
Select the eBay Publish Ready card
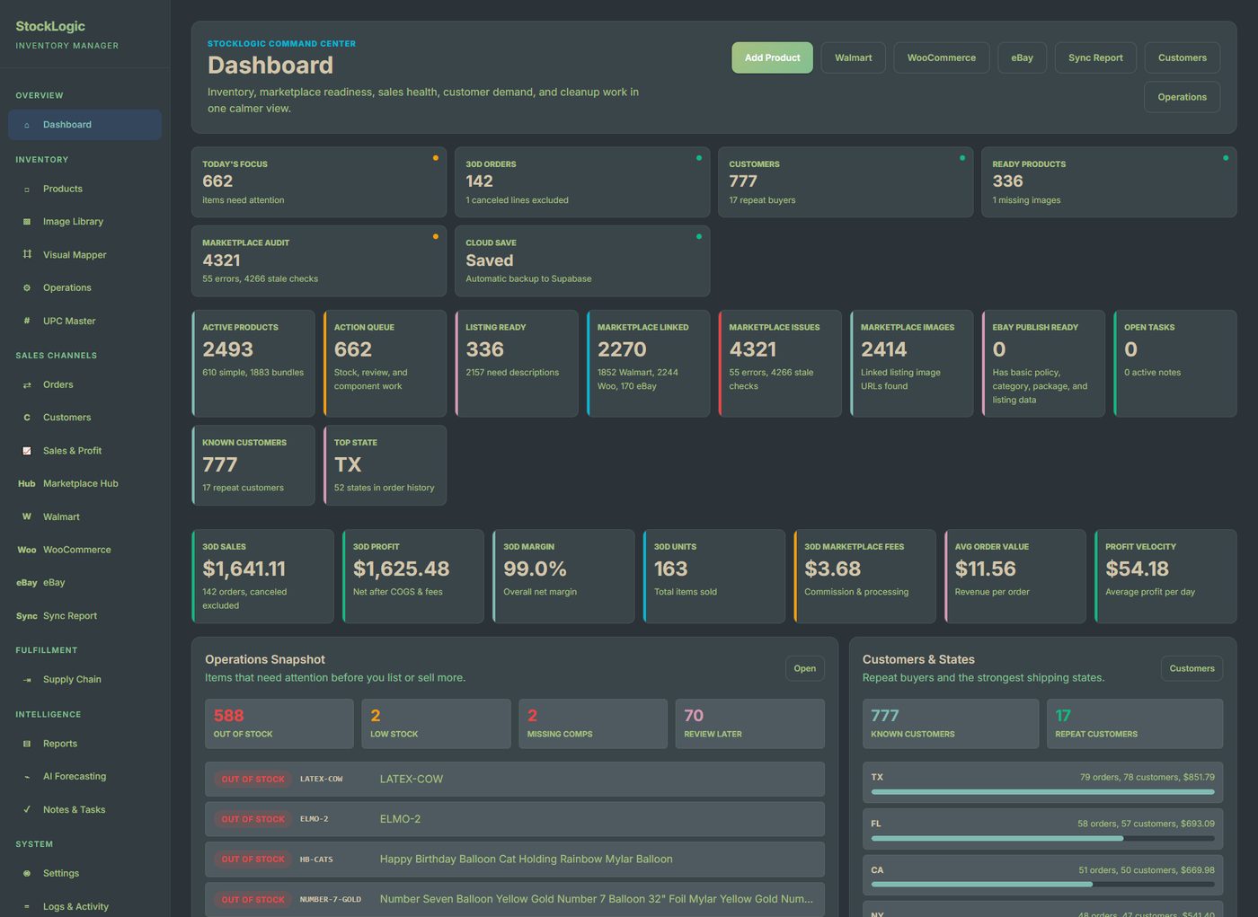[x=1043, y=364]
